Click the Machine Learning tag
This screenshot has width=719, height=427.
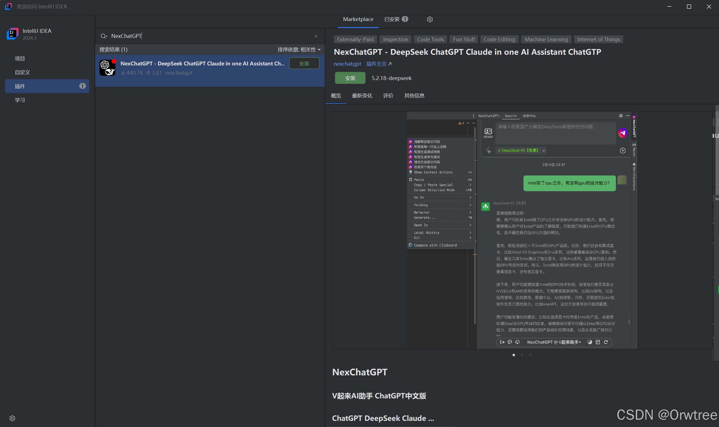[546, 39]
